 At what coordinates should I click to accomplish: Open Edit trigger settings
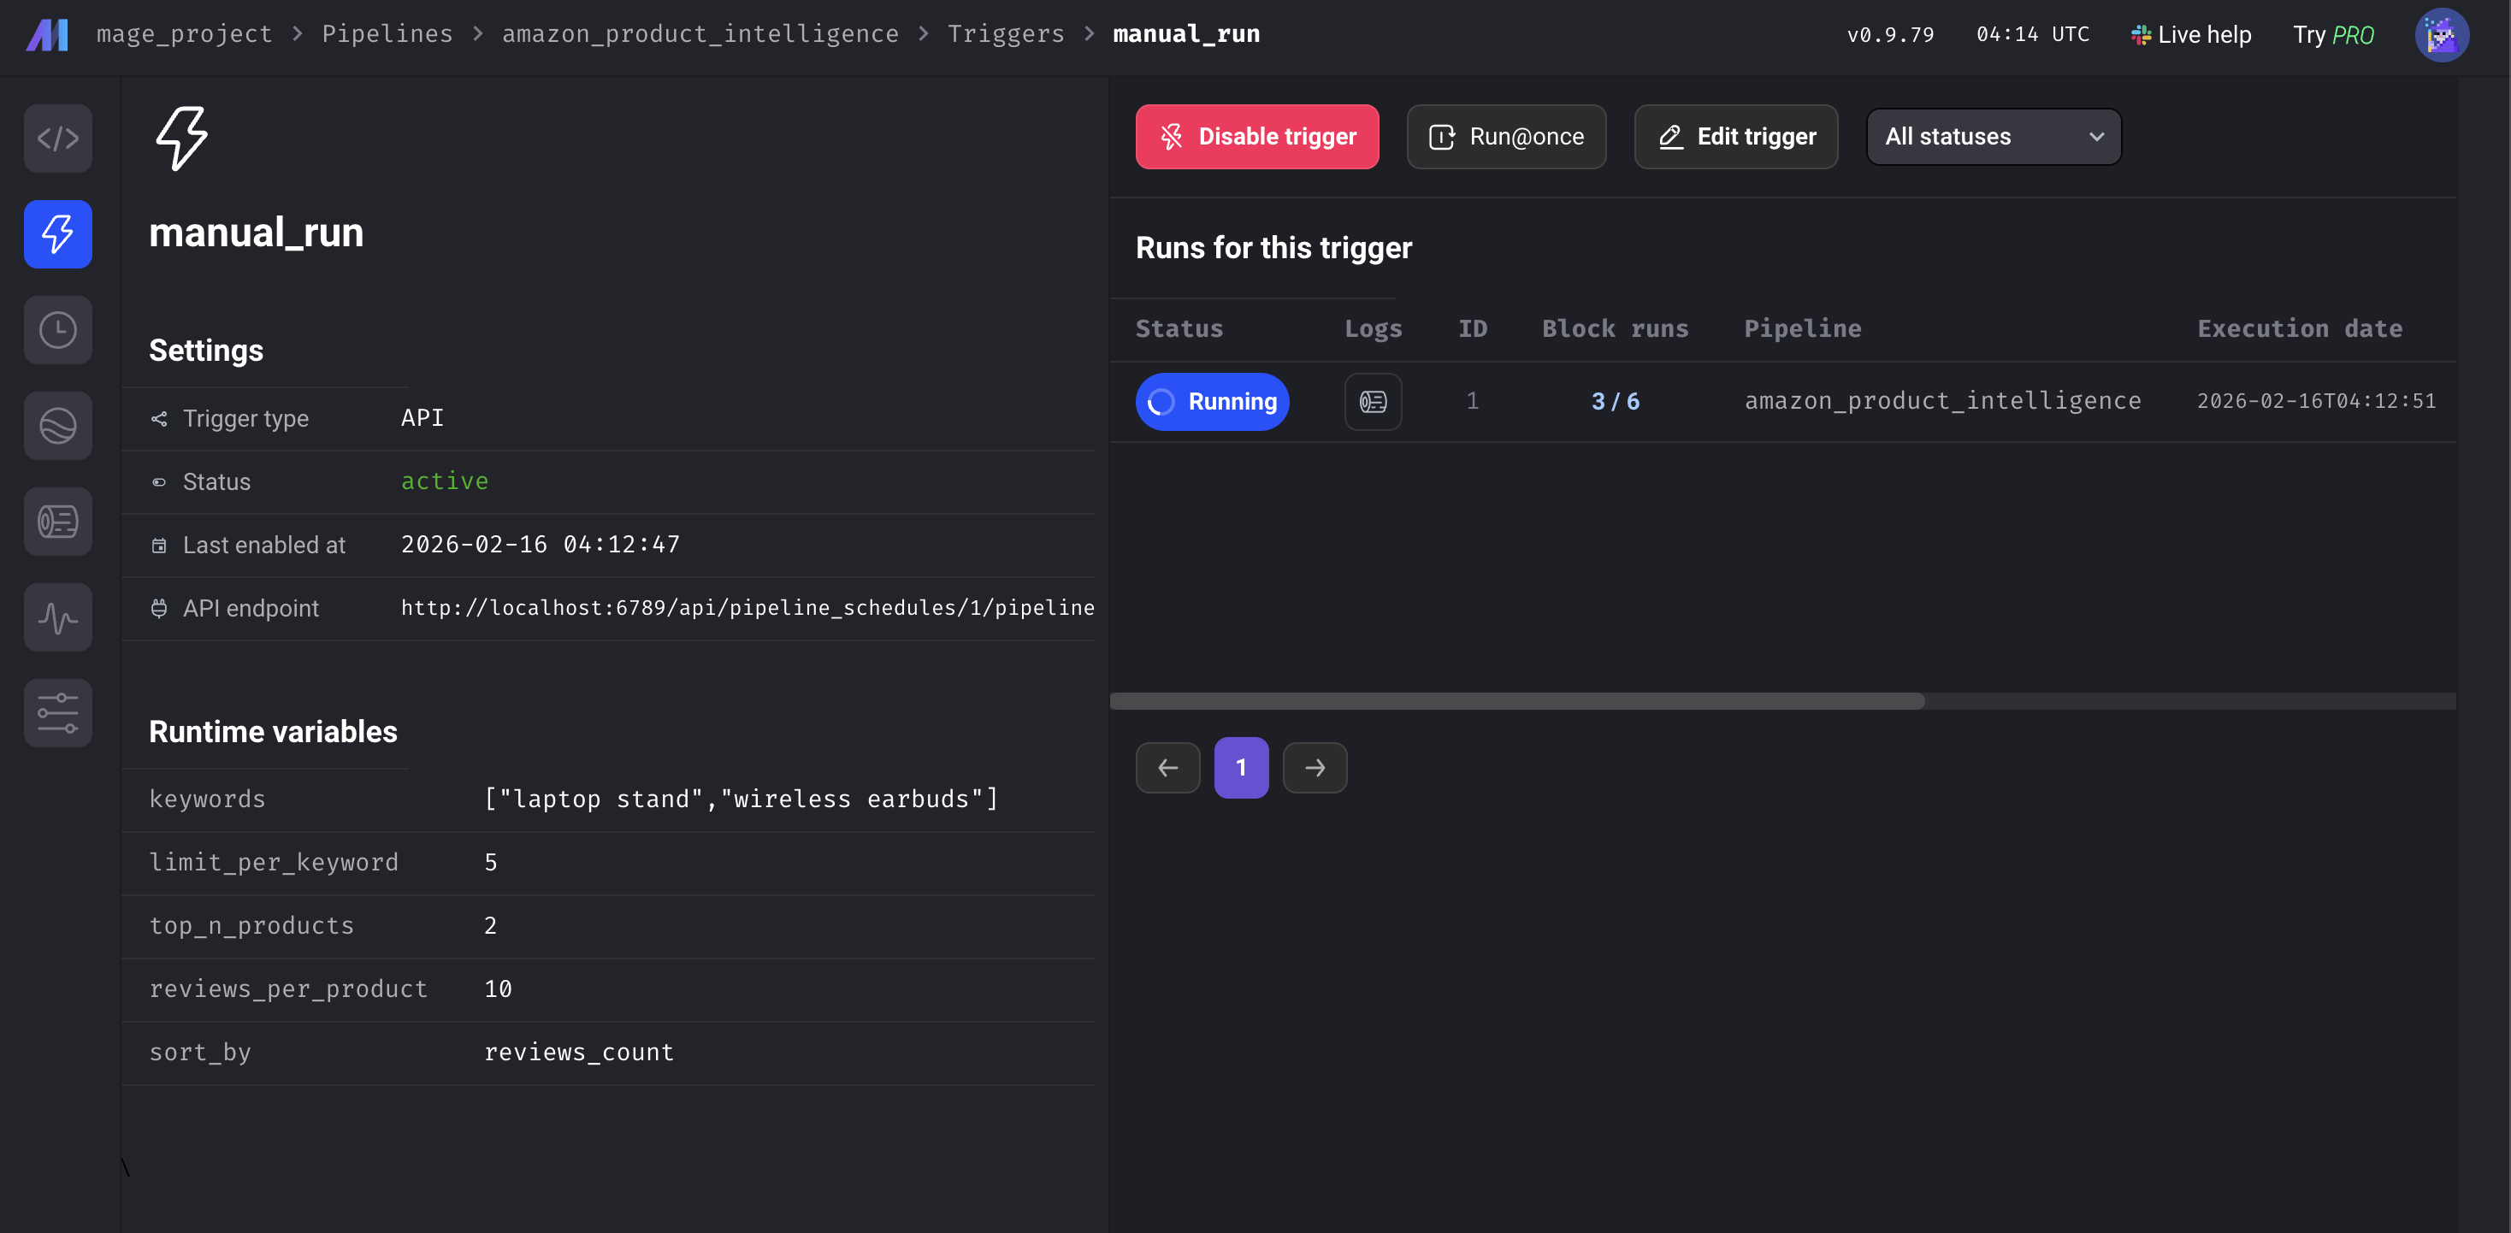1735,137
